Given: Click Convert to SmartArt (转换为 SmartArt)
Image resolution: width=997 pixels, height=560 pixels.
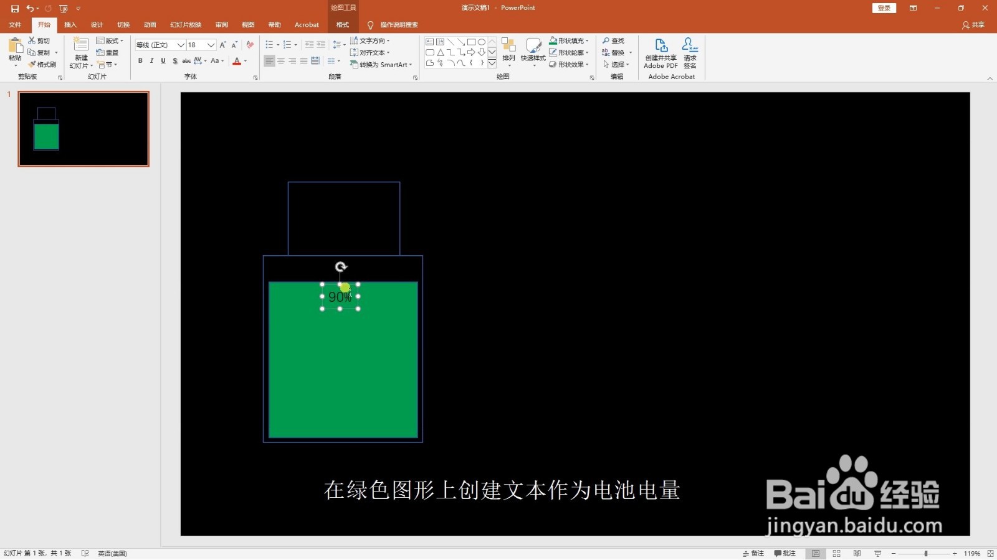Looking at the screenshot, I should (381, 64).
